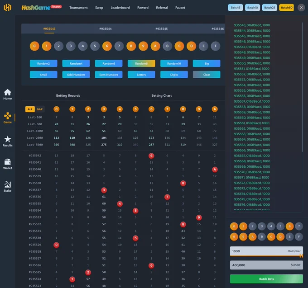Open the Faucet menu item
308x288 pixels.
point(180,8)
